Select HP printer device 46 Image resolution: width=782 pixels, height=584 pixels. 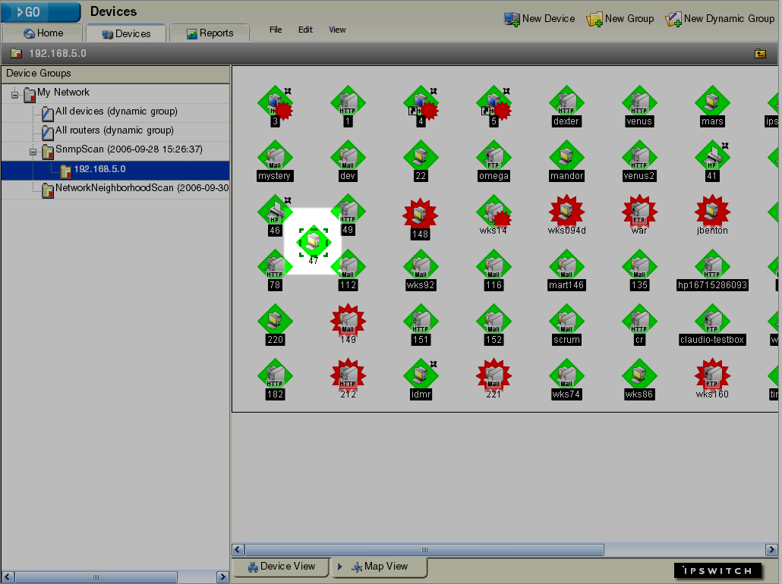coord(275,215)
